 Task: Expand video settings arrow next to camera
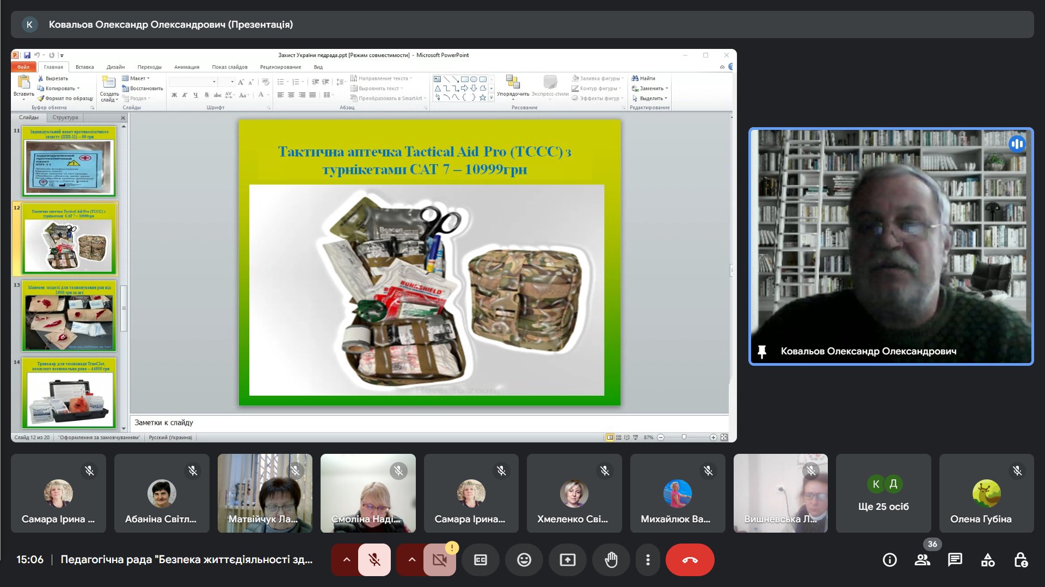411,560
